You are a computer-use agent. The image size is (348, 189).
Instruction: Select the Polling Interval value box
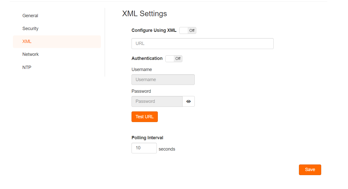144,148
